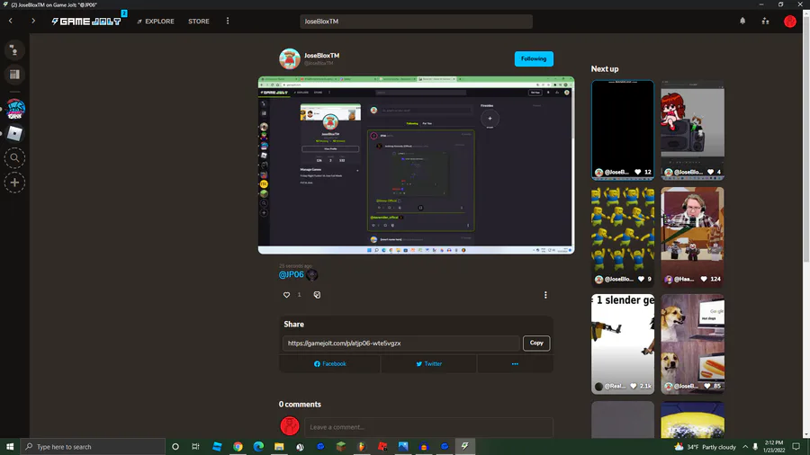Open the posted screenshot image
The width and height of the screenshot is (810, 455).
416,165
